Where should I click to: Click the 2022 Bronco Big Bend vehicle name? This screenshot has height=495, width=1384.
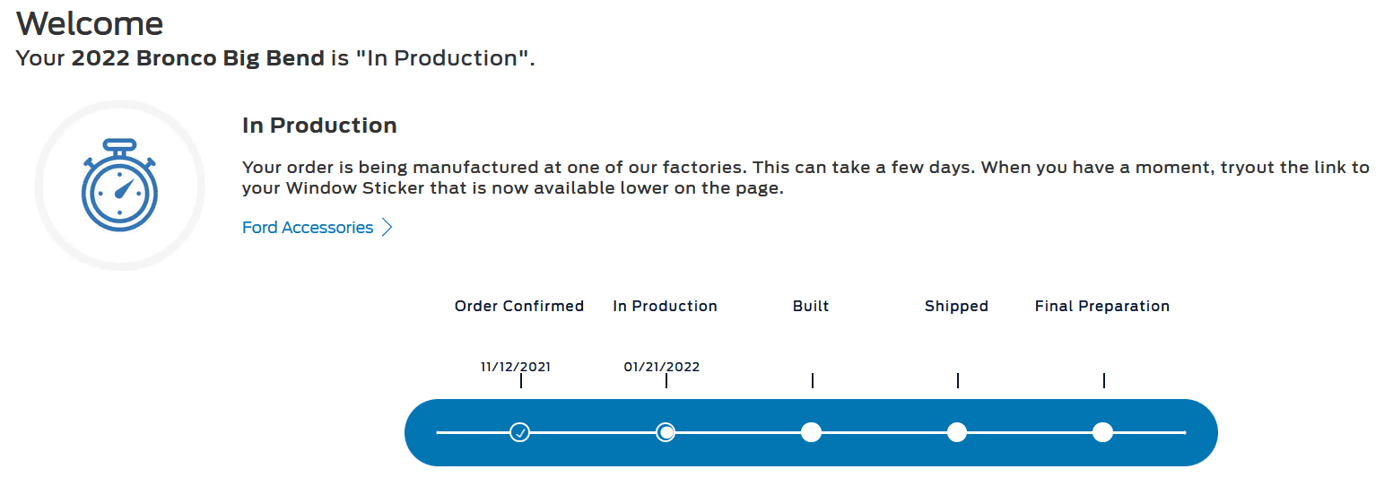pyautogui.click(x=197, y=58)
